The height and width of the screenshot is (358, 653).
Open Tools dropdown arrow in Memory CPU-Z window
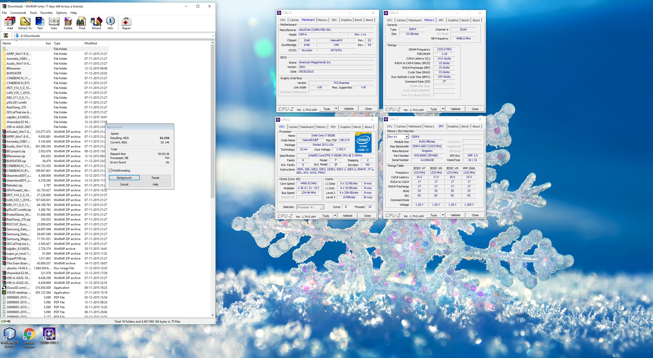tap(443, 109)
